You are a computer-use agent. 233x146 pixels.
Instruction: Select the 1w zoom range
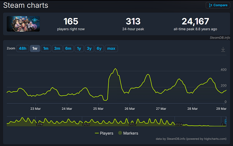tap(35, 48)
